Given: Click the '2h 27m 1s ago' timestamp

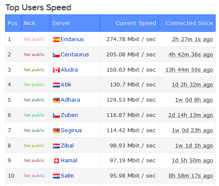Looking at the screenshot, I should click(192, 39).
